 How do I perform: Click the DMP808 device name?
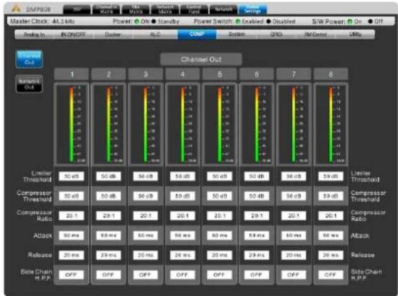[38, 10]
